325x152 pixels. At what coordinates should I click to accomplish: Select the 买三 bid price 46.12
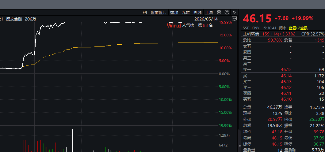286,87
